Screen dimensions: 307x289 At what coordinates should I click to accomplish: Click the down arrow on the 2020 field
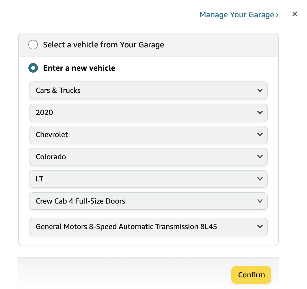coord(260,112)
